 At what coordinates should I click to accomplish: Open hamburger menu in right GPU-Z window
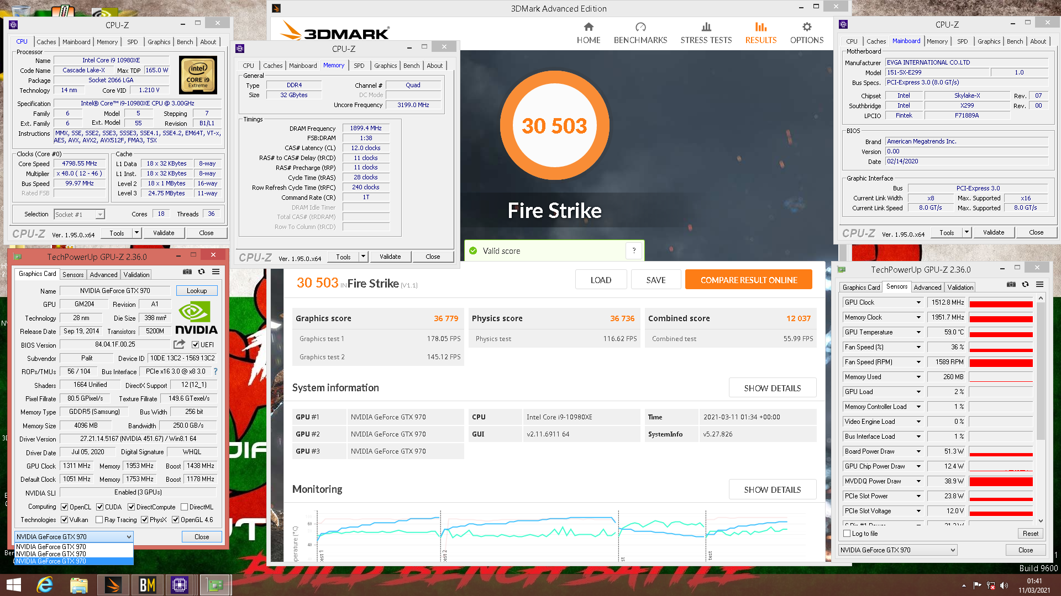pos(1040,284)
